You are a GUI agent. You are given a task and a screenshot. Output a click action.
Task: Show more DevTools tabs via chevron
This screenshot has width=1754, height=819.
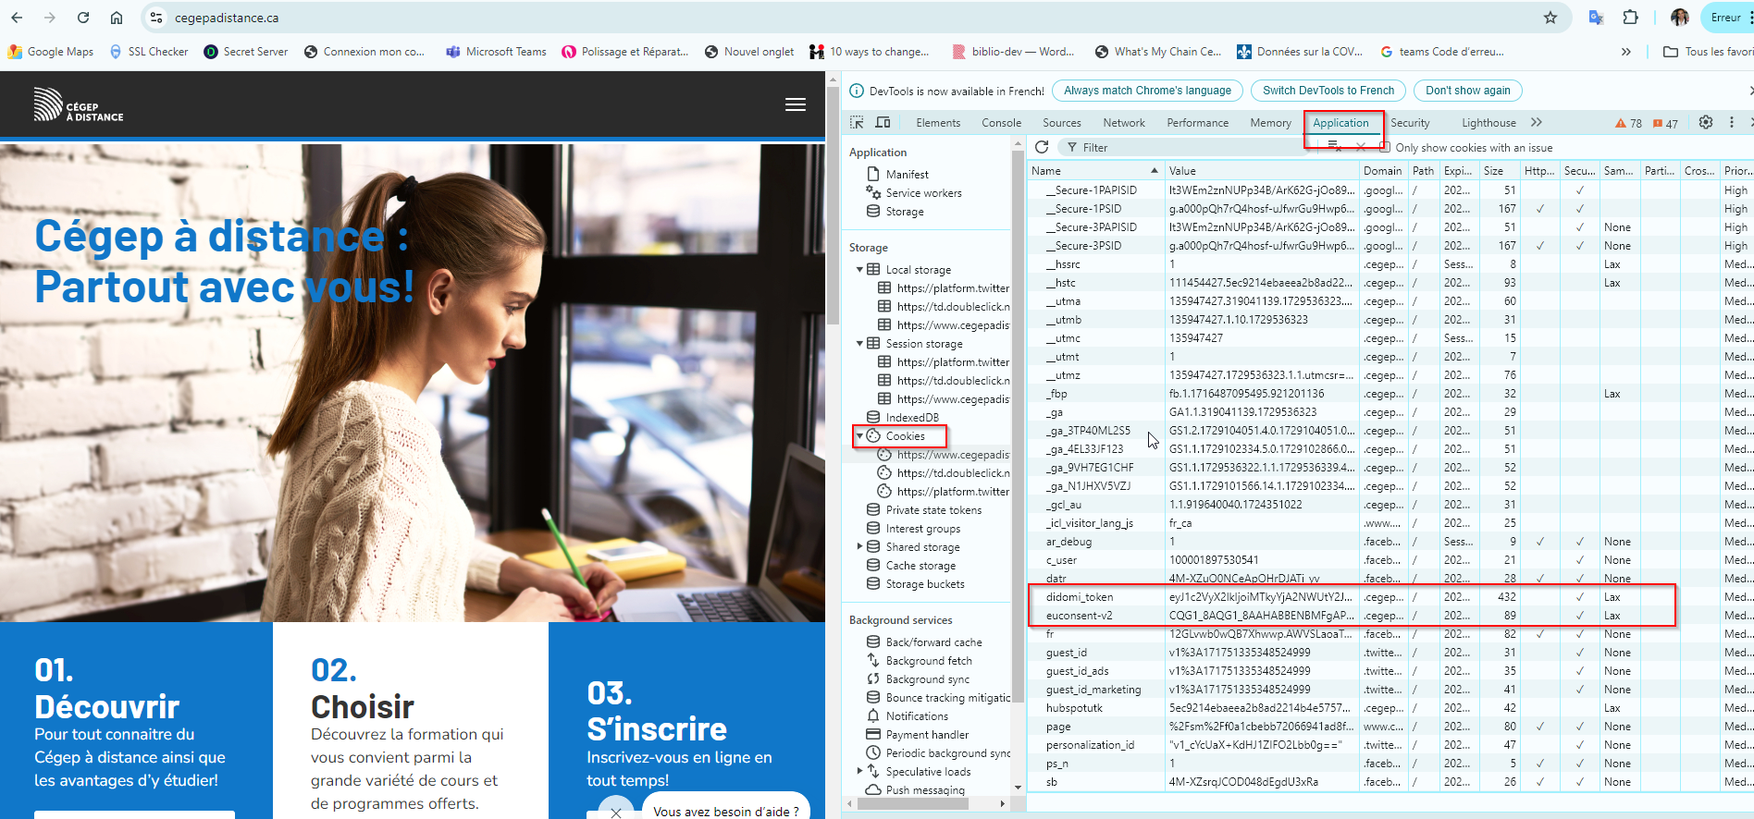(1537, 122)
